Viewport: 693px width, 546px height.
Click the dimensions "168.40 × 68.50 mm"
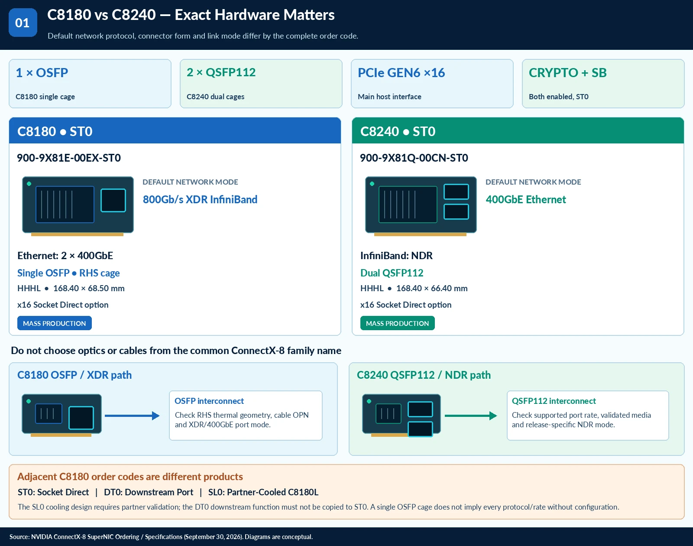click(x=89, y=288)
